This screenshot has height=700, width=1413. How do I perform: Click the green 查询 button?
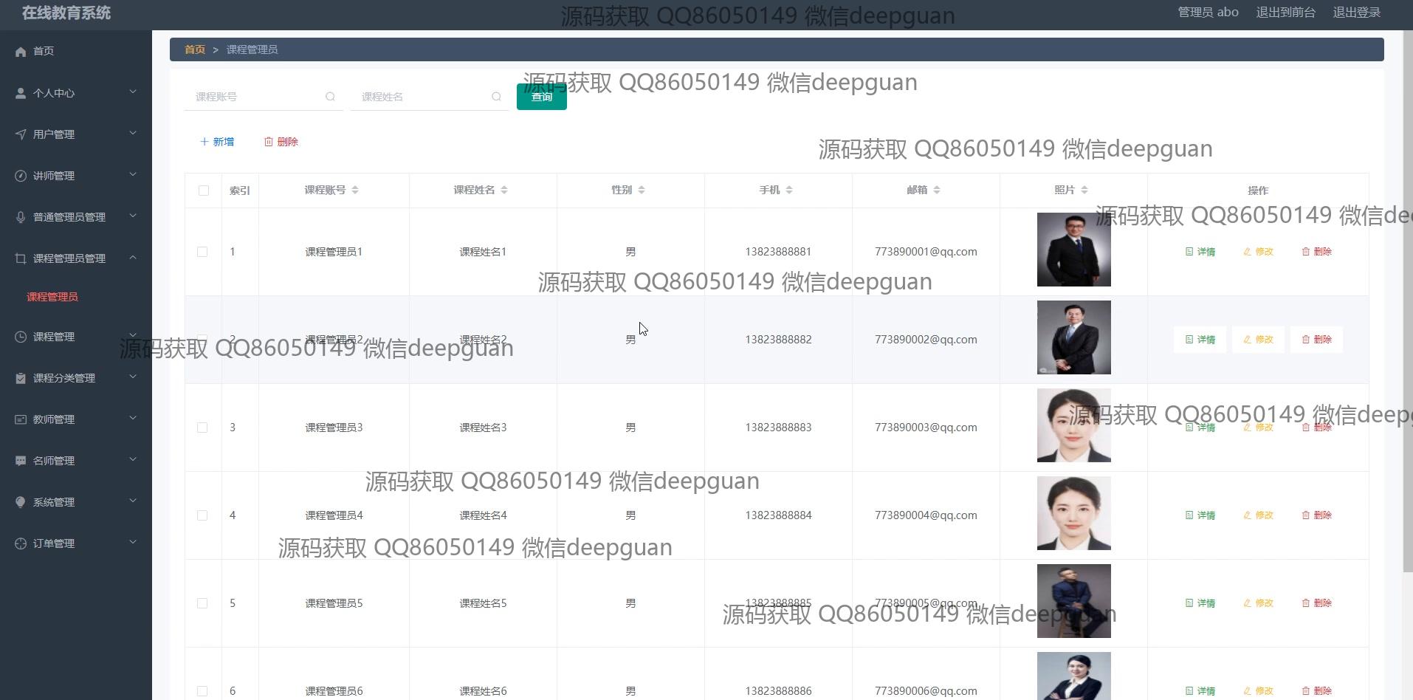point(542,97)
